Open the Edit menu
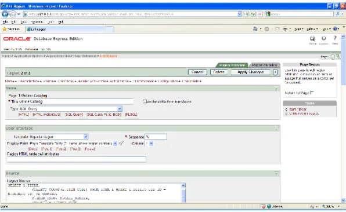The image size is (346, 212). 13,22
